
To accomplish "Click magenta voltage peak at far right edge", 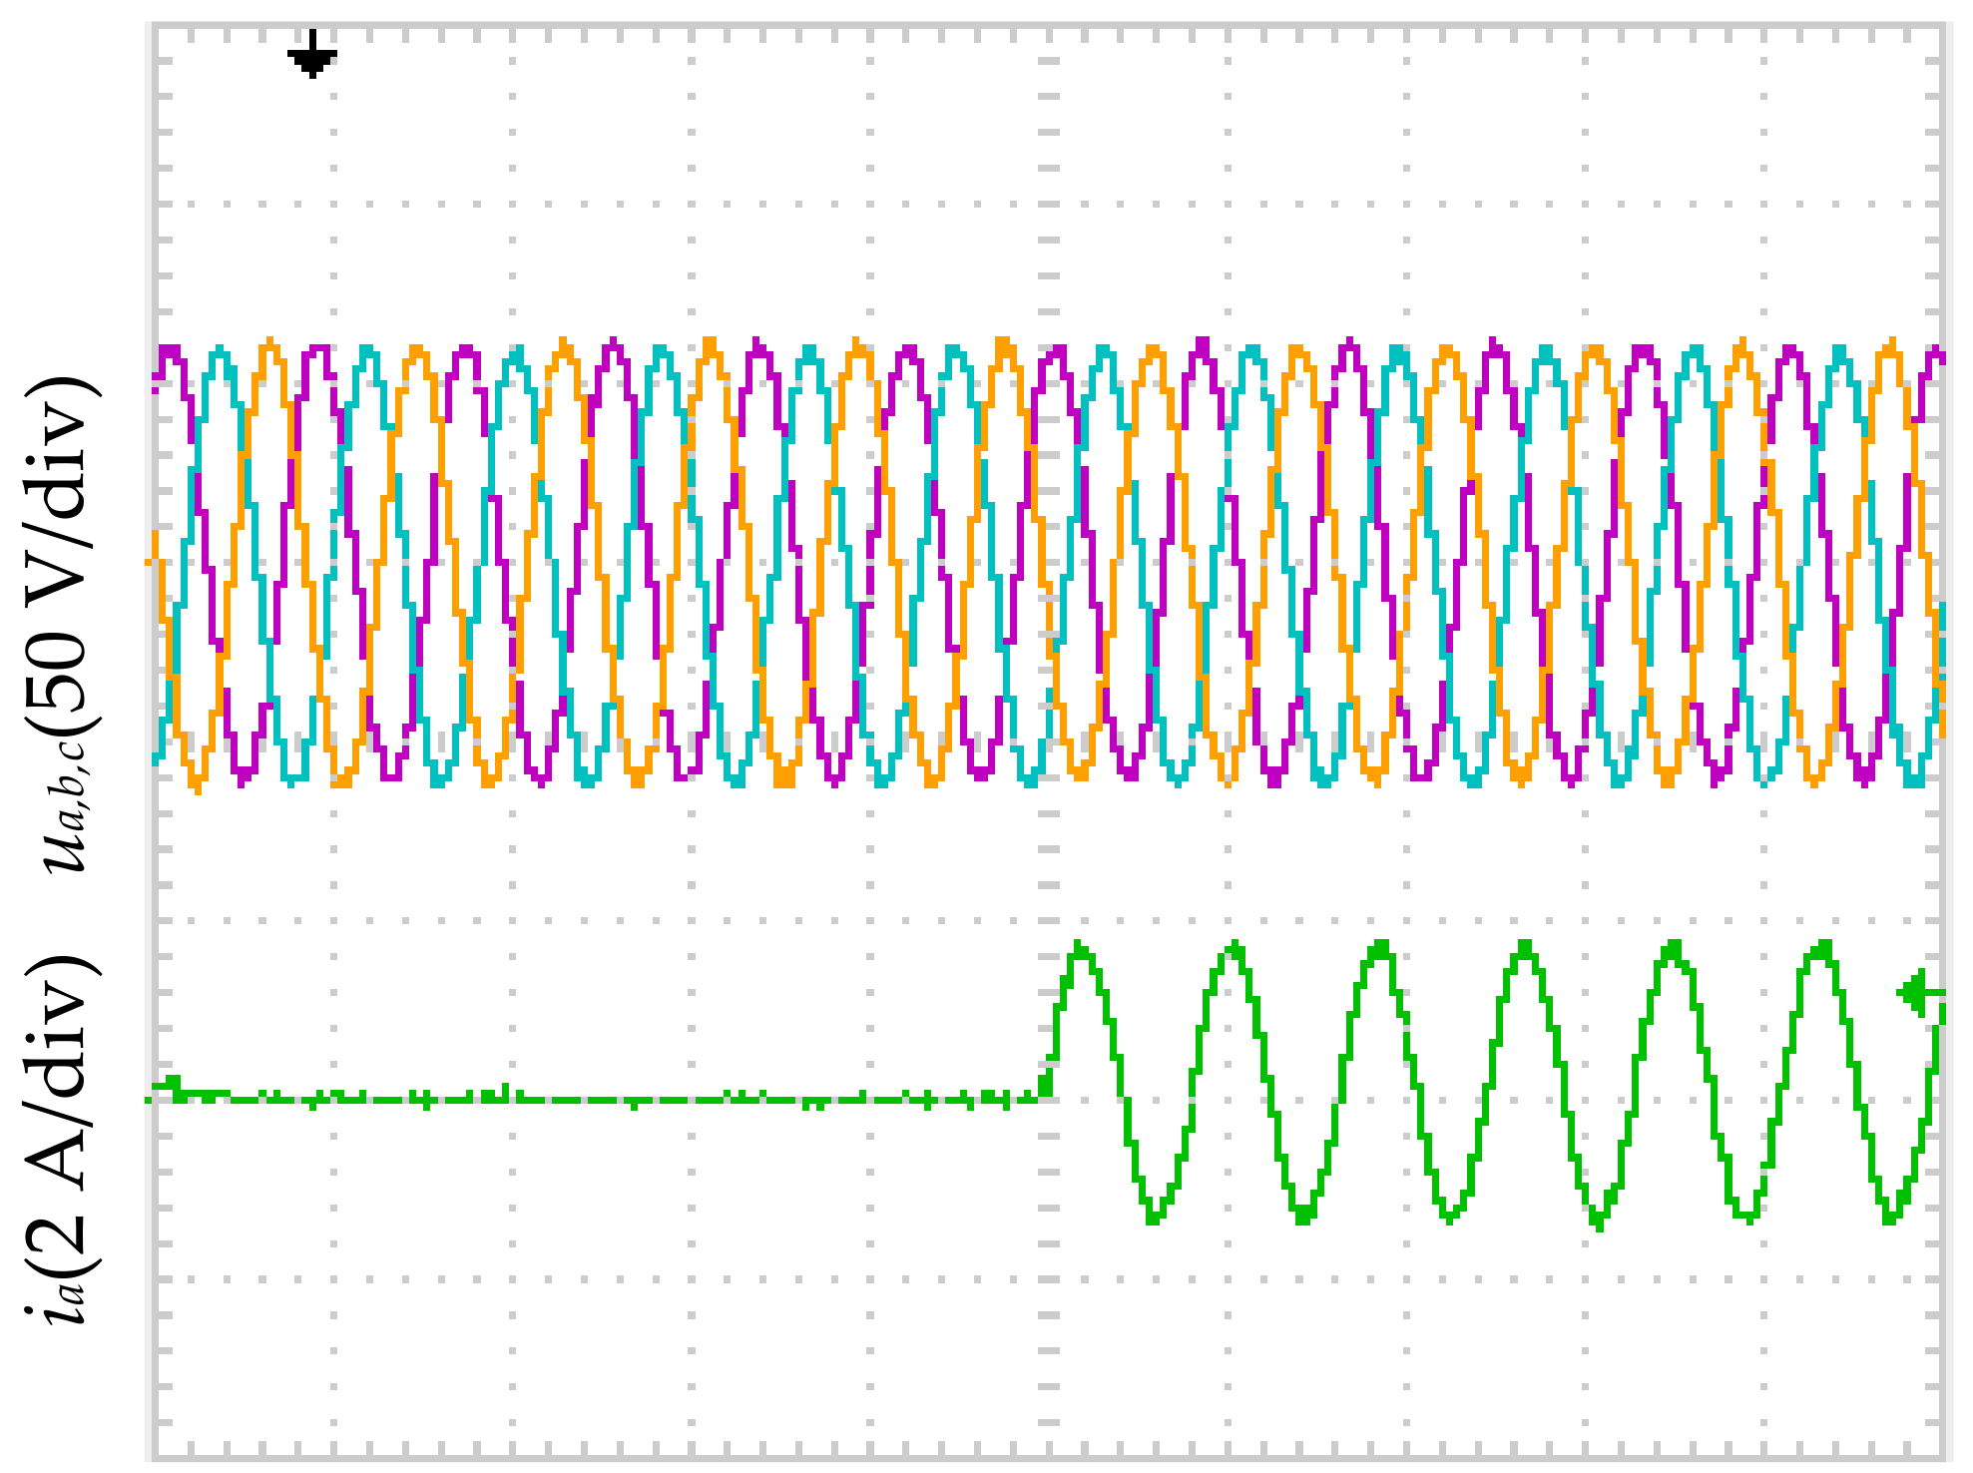I will point(1936,353).
